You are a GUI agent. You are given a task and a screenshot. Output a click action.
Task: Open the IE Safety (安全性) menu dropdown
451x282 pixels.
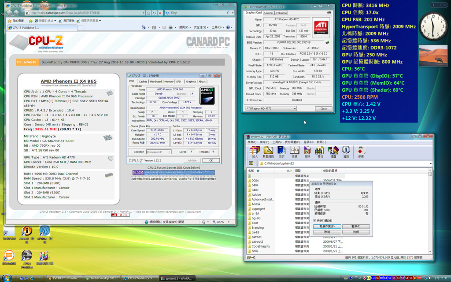point(201,27)
